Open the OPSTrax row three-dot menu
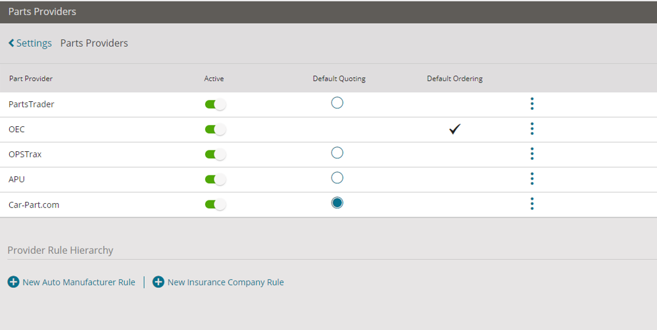 532,154
